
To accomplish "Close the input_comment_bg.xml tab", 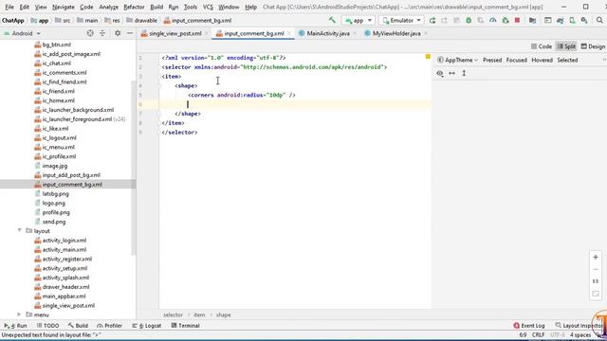I will (288, 34).
